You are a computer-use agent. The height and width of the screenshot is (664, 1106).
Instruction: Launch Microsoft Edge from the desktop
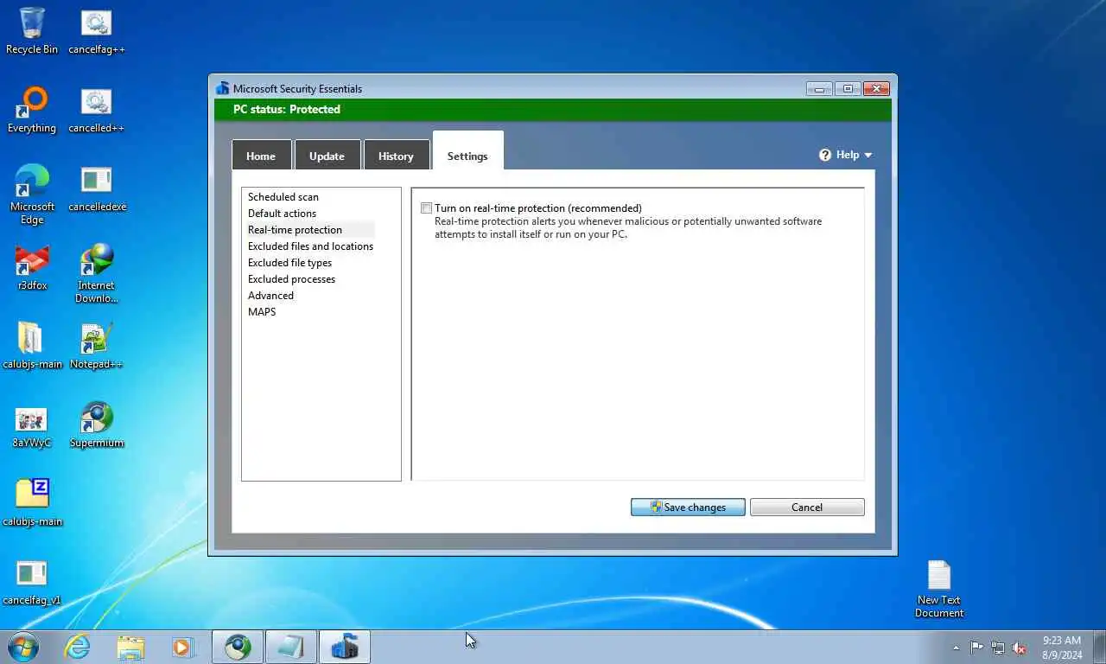click(32, 194)
